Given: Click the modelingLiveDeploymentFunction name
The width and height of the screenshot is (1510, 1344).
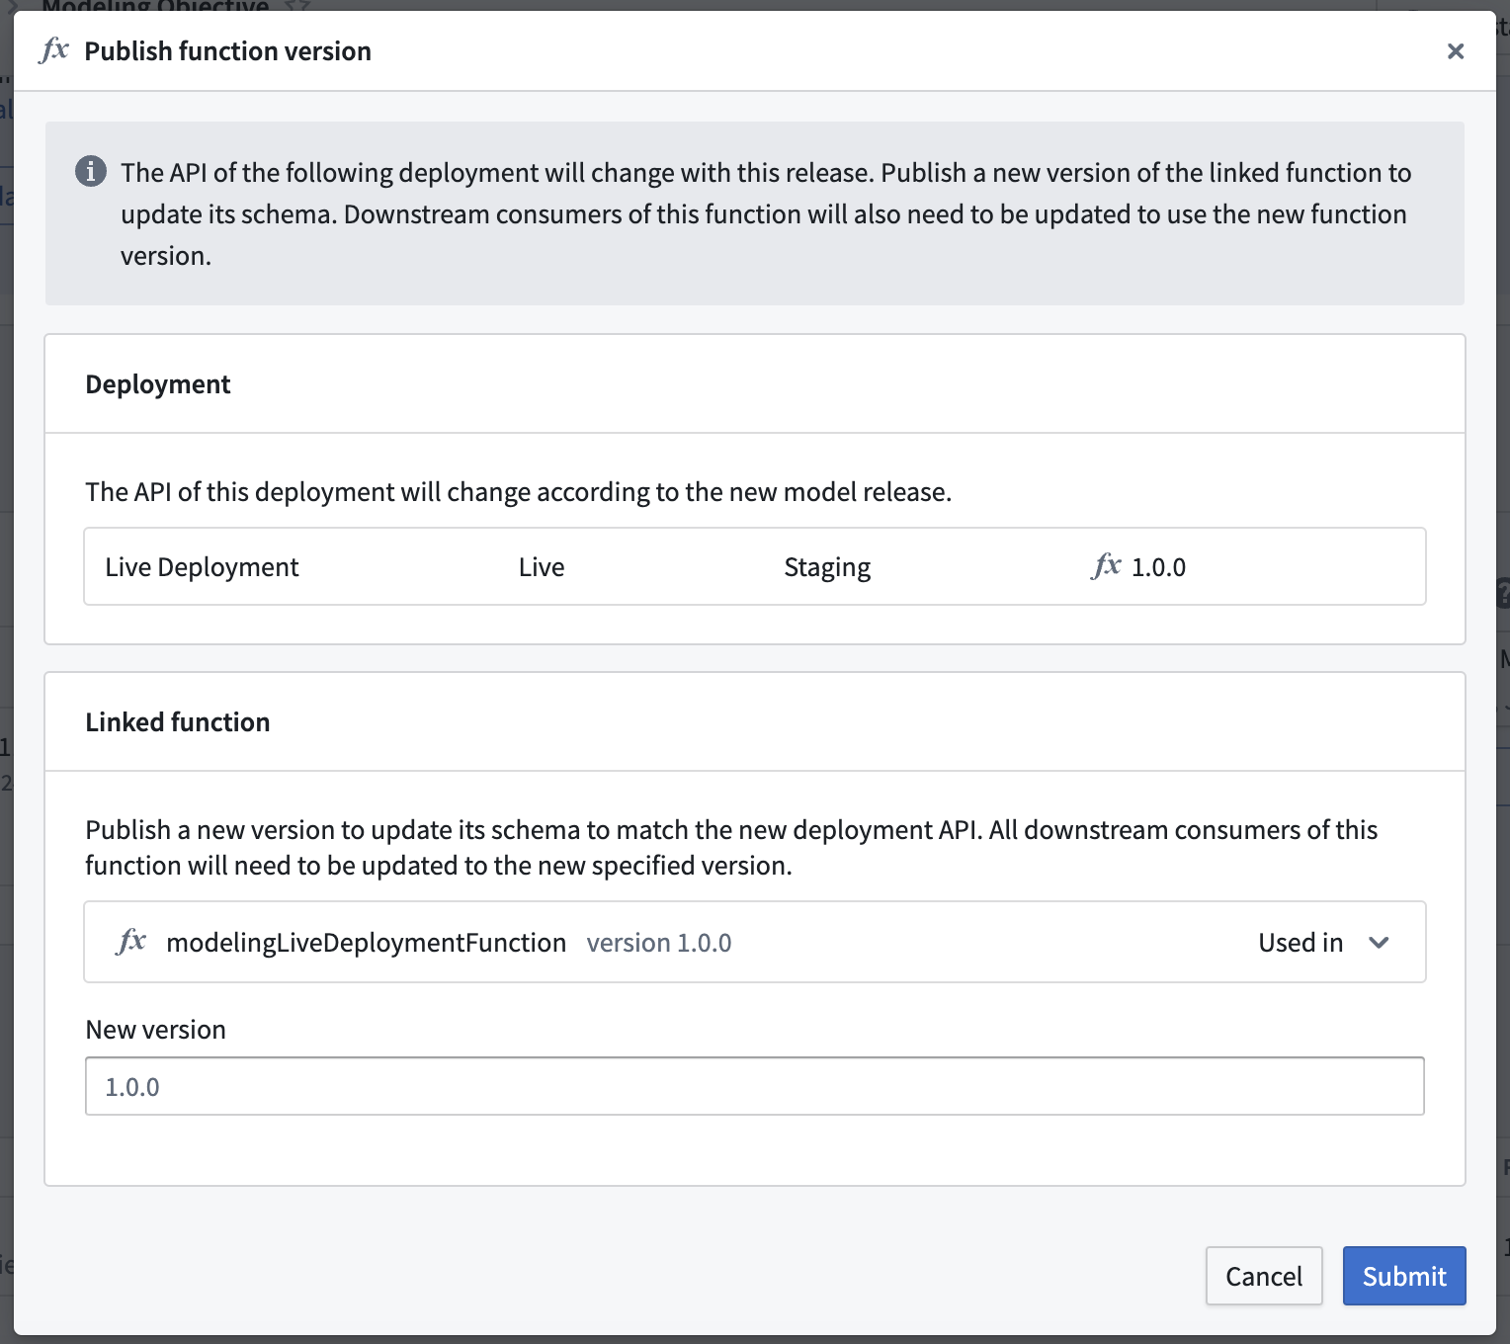Looking at the screenshot, I should (x=367, y=942).
